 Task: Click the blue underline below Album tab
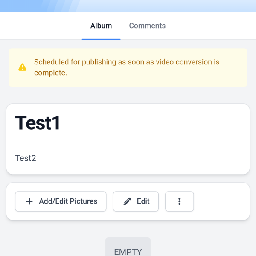point(101,39)
